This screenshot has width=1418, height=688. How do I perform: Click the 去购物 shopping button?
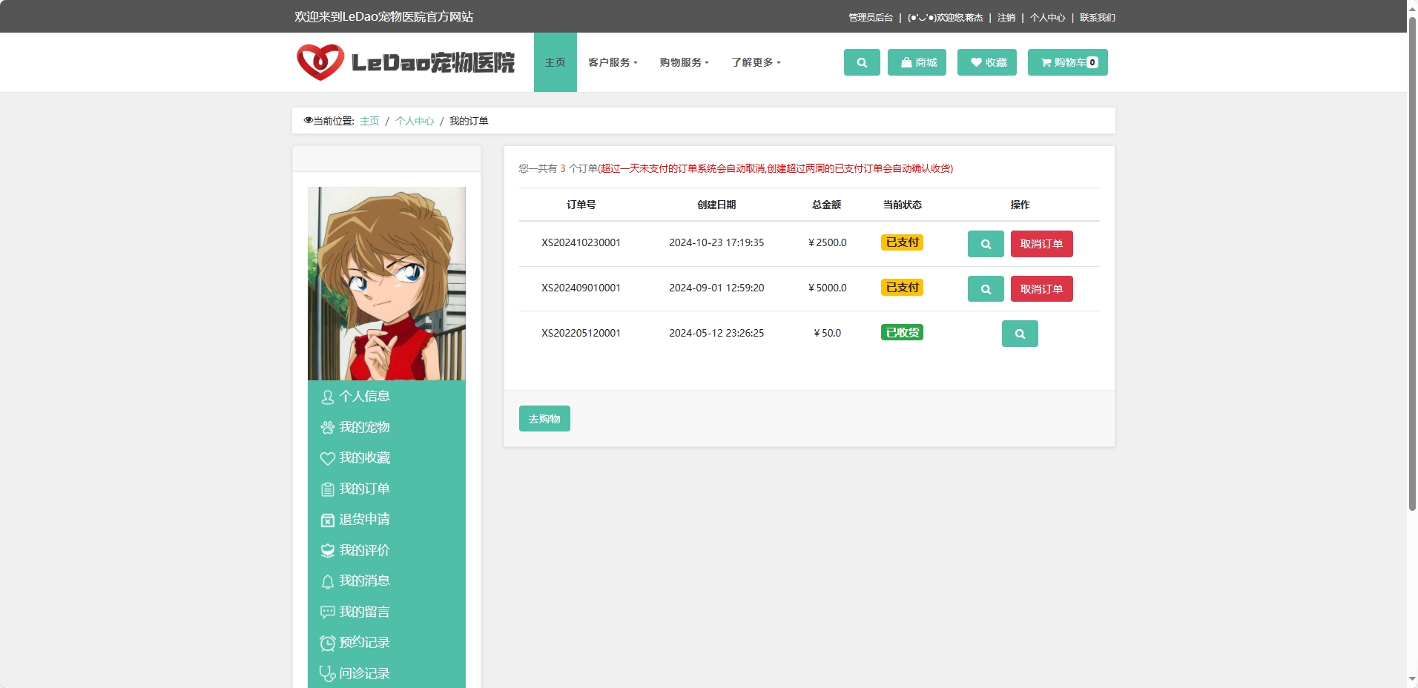click(x=544, y=418)
